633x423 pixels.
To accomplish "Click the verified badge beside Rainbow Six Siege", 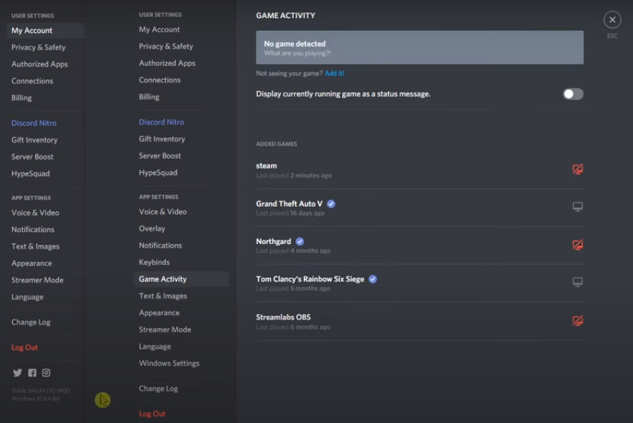I will click(373, 279).
